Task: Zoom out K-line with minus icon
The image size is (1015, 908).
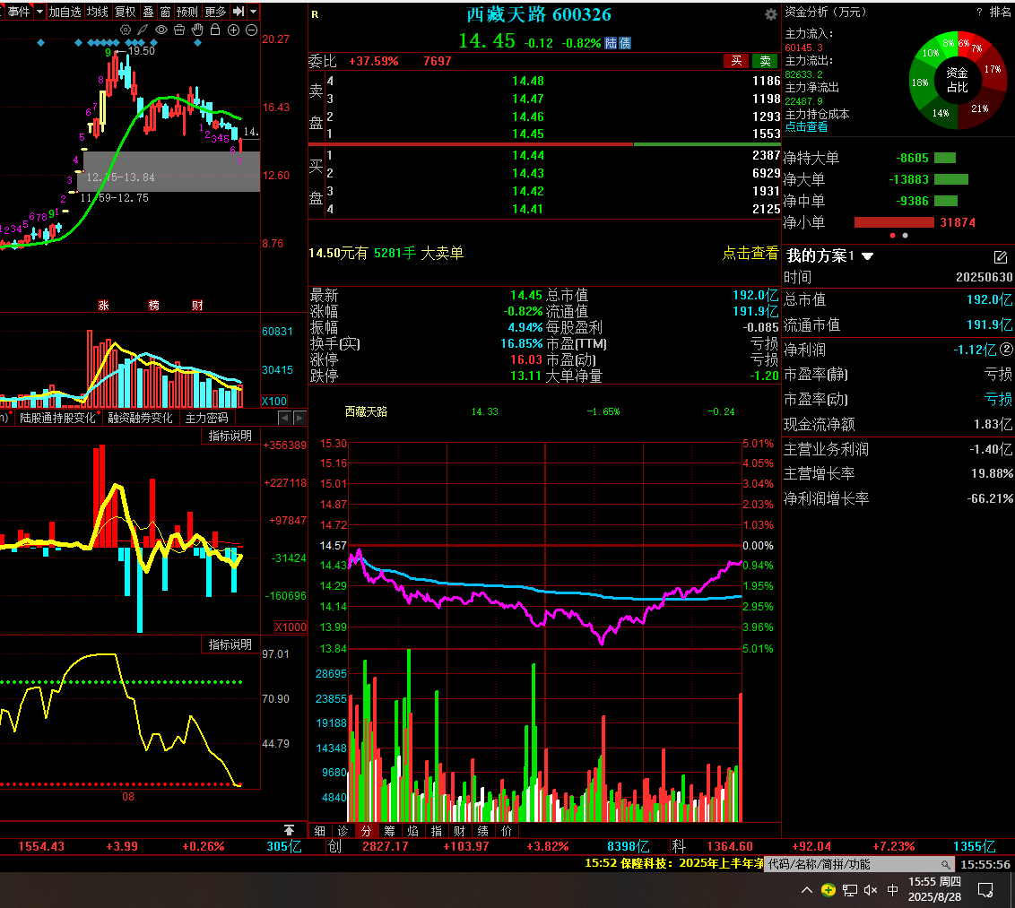Action: pyautogui.click(x=252, y=30)
